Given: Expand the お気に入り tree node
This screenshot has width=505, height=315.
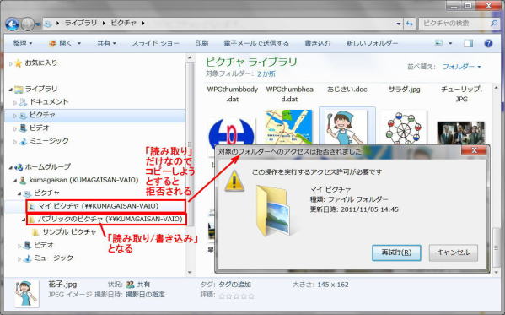Looking at the screenshot, I should 11,63.
